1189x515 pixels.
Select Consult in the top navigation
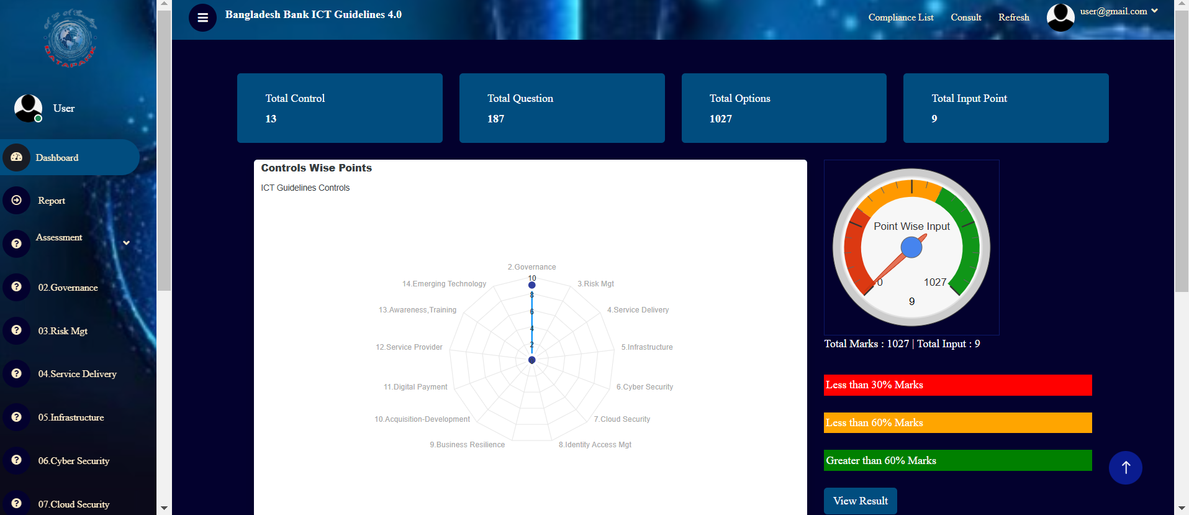tap(965, 17)
